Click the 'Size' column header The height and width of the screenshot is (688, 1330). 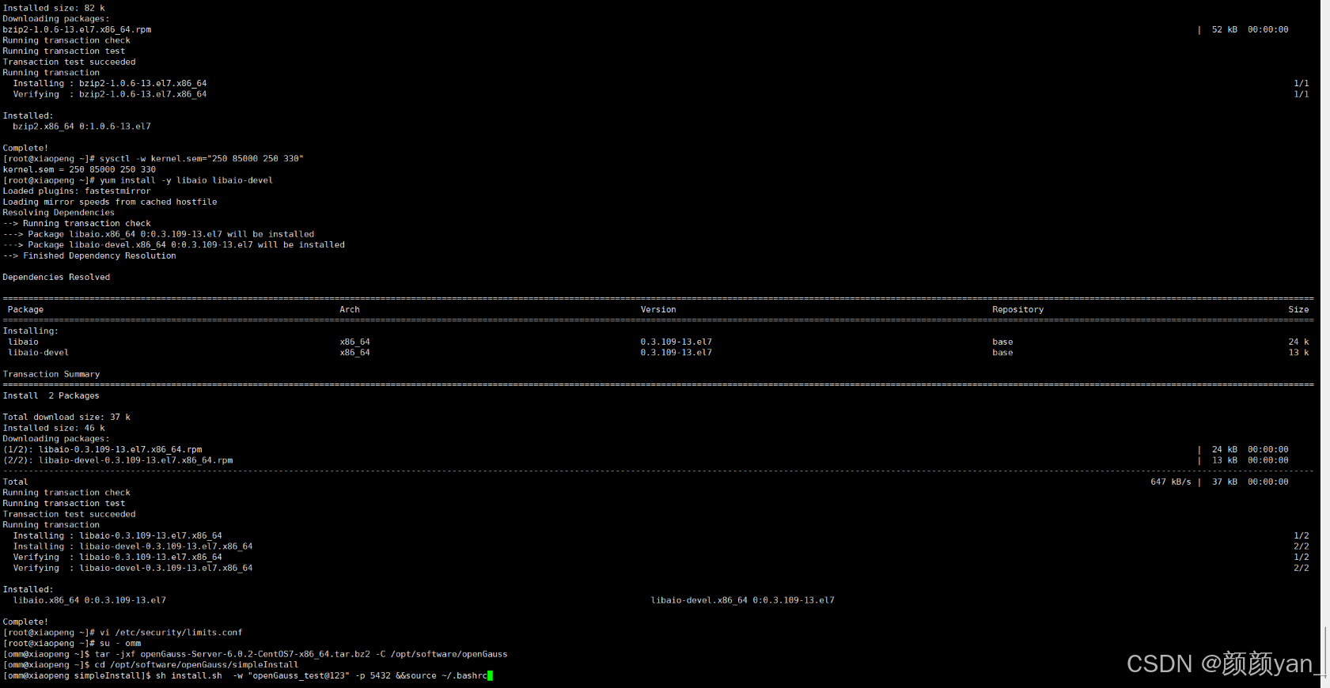tap(1298, 310)
